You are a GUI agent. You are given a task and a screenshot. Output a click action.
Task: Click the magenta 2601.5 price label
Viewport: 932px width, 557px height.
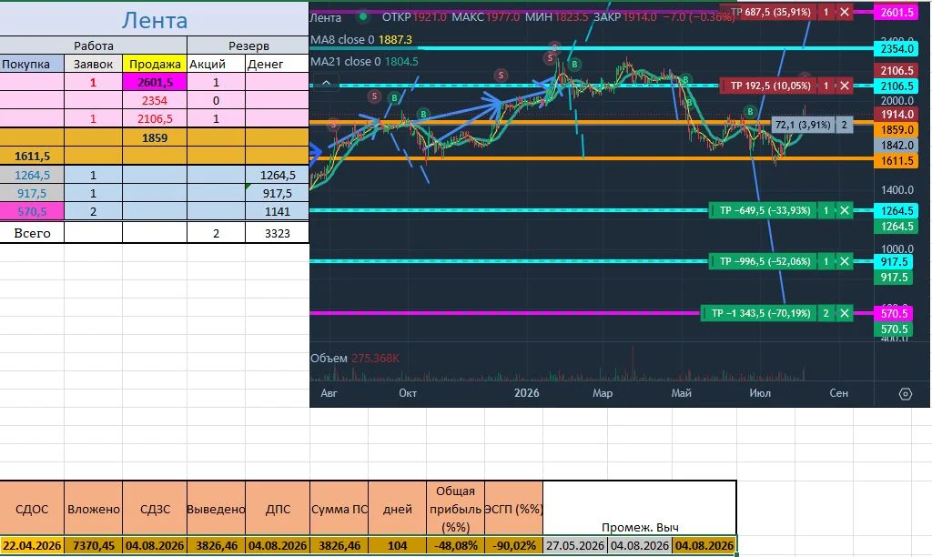tap(897, 13)
